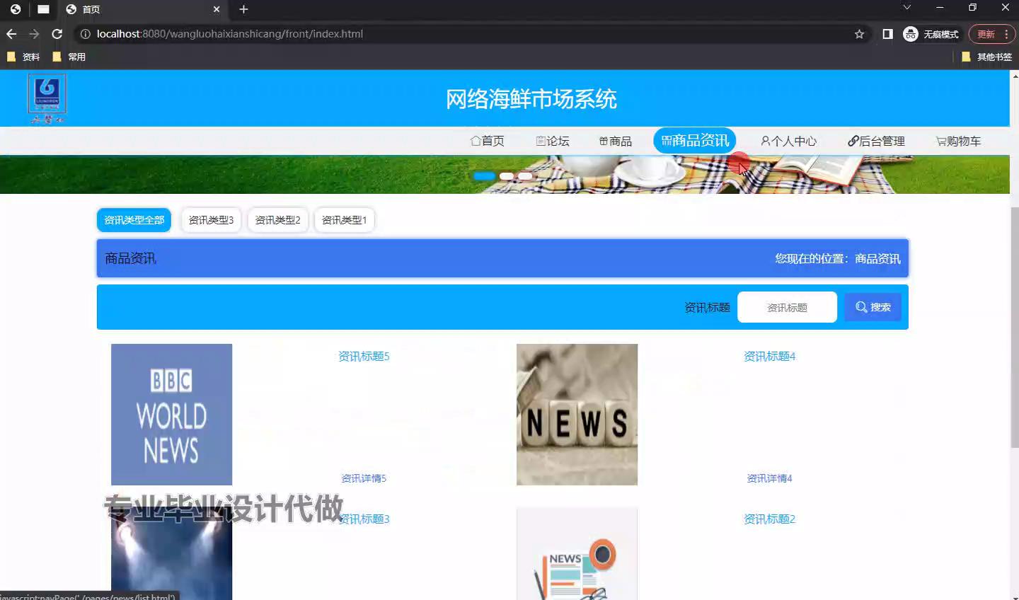Reload the page with refresh icon
This screenshot has width=1019, height=600.
(x=57, y=34)
